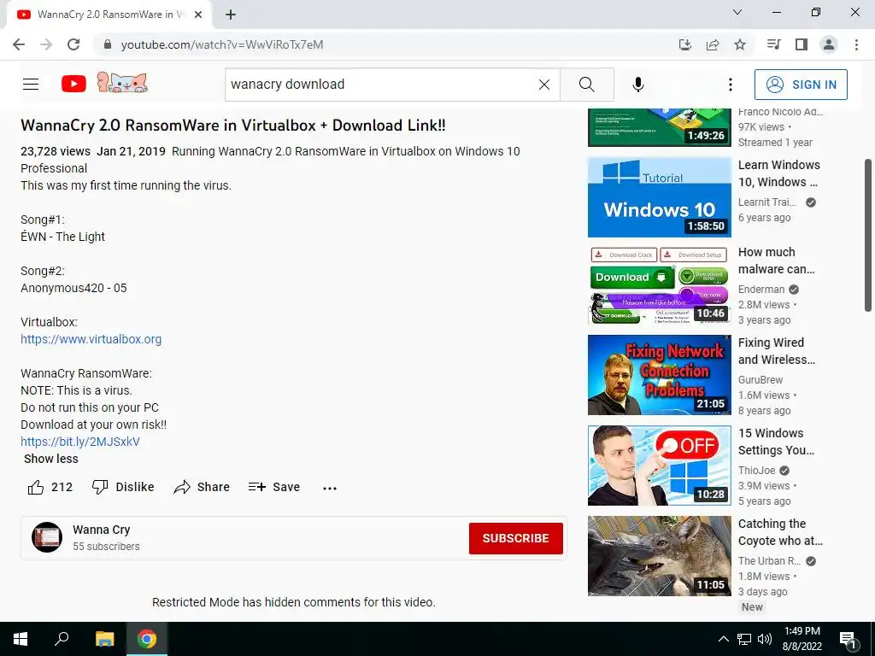Click Chrome icon in taskbar

pos(147,639)
